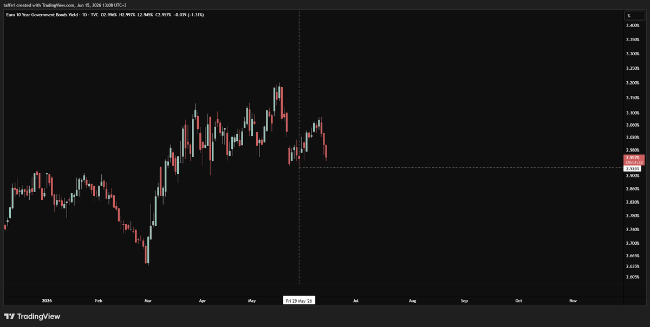Click the 3.400% price axis label

[x=633, y=25]
